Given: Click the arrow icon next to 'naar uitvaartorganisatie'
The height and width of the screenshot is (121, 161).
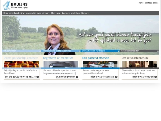Looking at the screenshot, I should coord(116,77).
